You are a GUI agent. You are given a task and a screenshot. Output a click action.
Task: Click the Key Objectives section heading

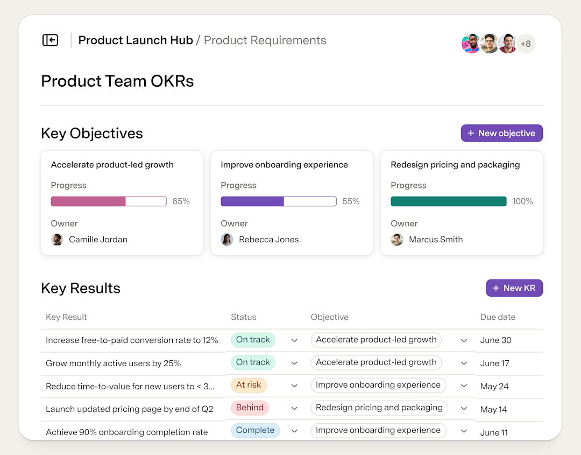(92, 134)
